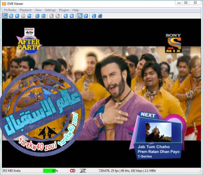Open the EPG program guide toolbar icon
The height and width of the screenshot is (175, 203).
(30, 16)
